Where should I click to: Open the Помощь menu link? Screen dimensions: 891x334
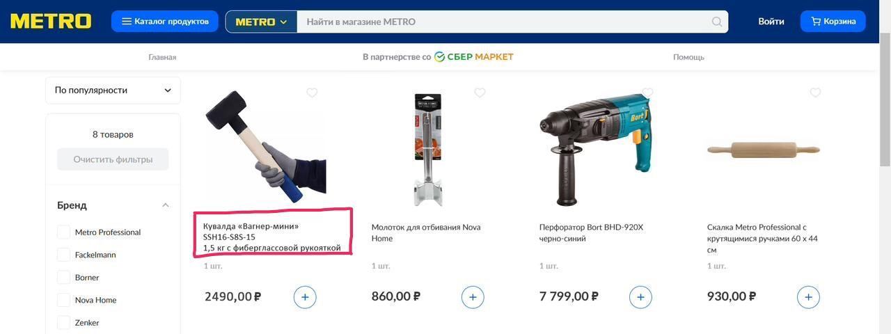pos(688,57)
